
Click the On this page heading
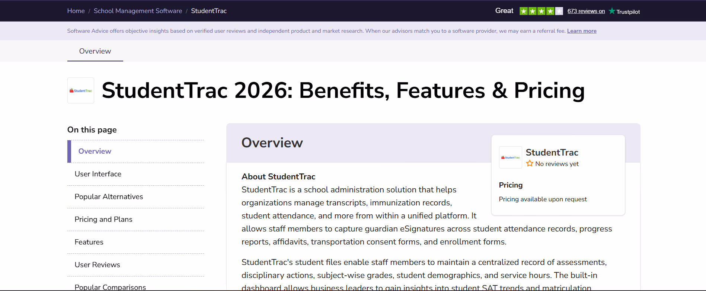[x=92, y=129]
